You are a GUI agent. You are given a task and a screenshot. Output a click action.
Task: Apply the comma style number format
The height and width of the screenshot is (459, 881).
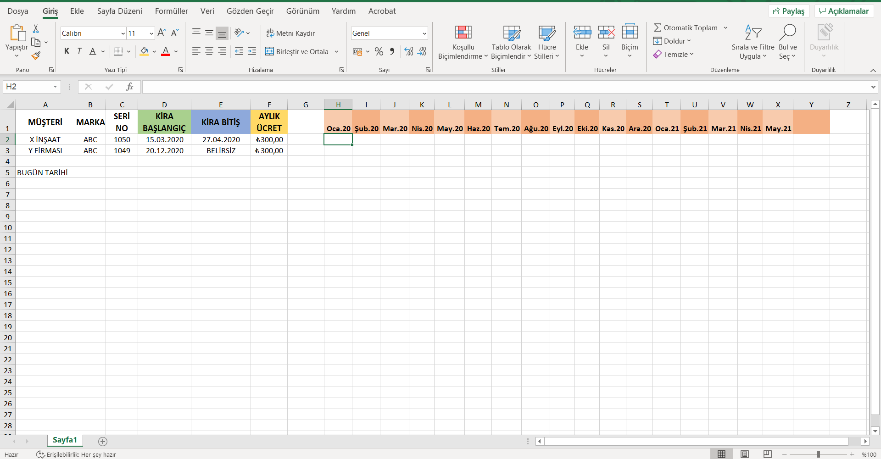[x=392, y=51]
